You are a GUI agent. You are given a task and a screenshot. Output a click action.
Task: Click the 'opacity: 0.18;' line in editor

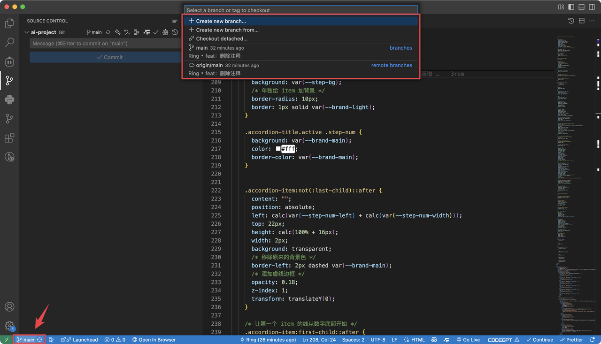274,282
